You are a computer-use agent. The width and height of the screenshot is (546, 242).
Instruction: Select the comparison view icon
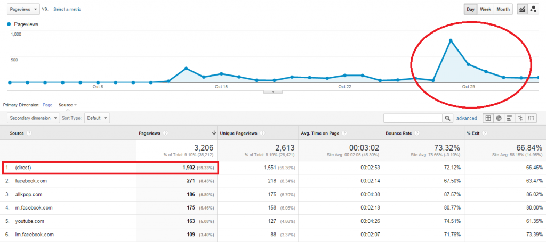[520, 118]
